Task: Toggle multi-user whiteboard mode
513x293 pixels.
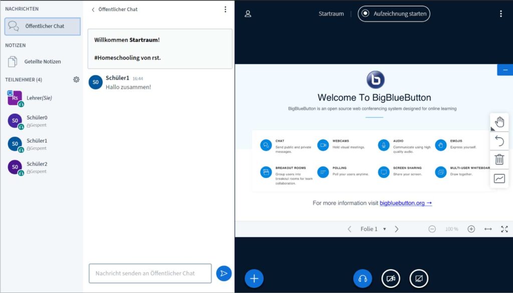Action: click(x=499, y=178)
